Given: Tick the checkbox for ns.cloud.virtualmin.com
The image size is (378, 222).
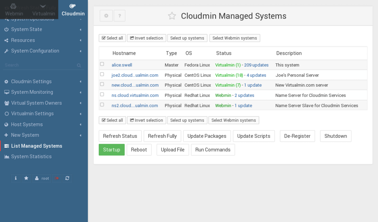Looking at the screenshot, I should [102, 94].
